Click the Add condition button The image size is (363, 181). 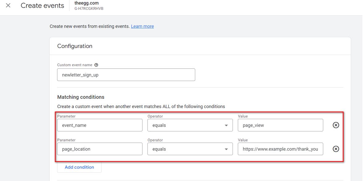[x=79, y=167]
